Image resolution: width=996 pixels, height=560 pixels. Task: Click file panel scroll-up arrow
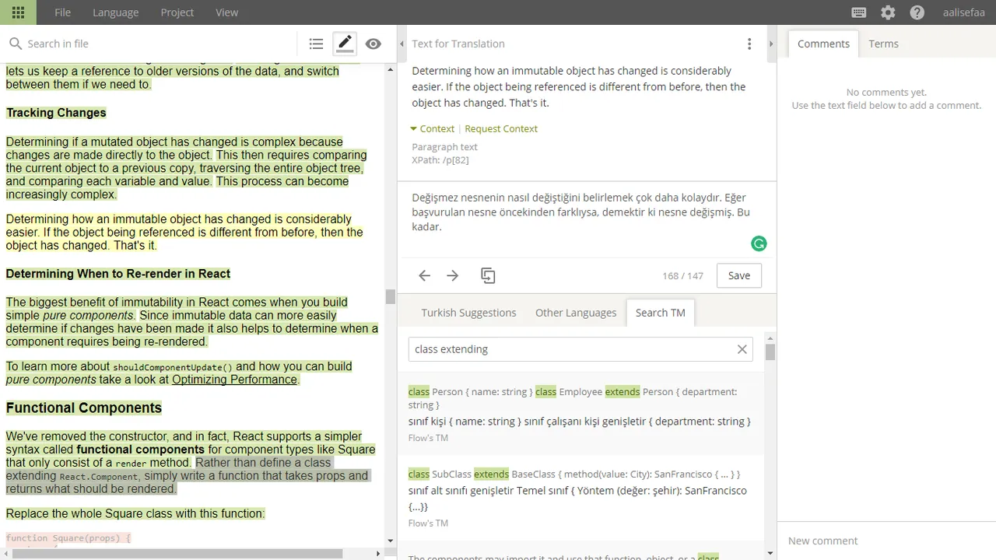(x=391, y=68)
